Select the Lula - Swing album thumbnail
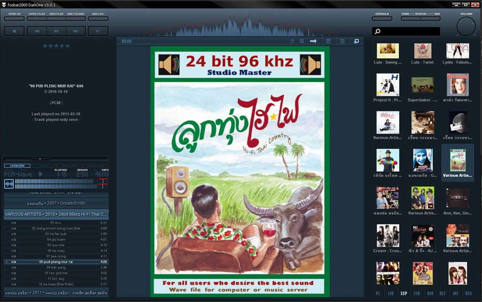482x302 pixels. (x=388, y=51)
